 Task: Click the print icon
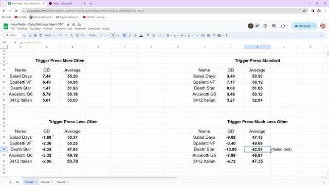35,35
